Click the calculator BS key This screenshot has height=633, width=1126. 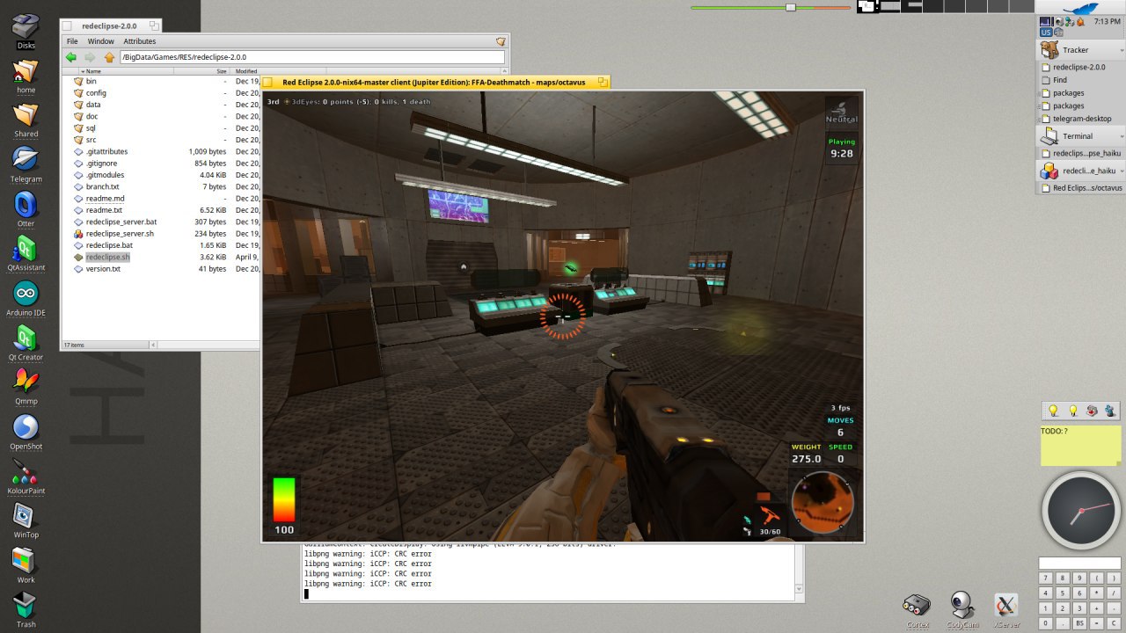(x=1079, y=622)
